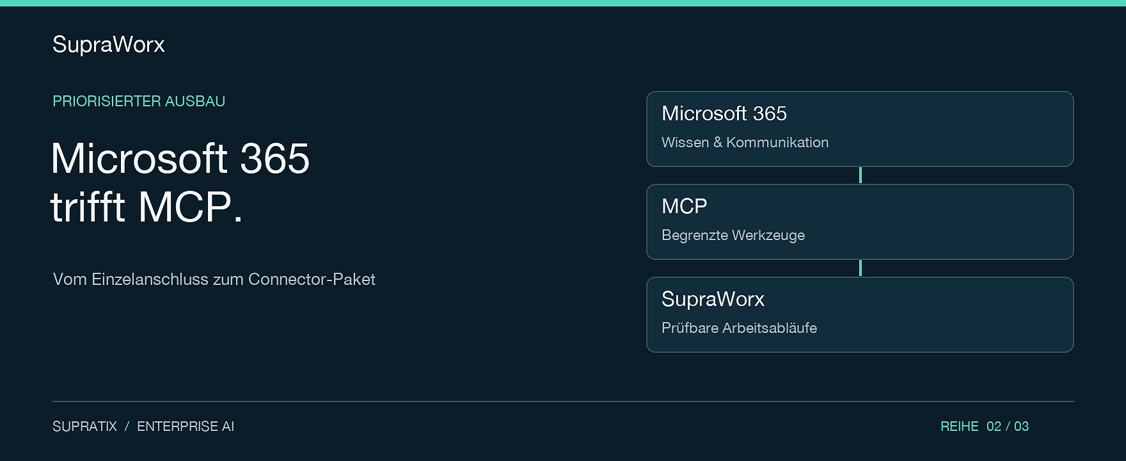
Task: Click 'ENTERPRISE AI' in the footer
Action: 186,426
